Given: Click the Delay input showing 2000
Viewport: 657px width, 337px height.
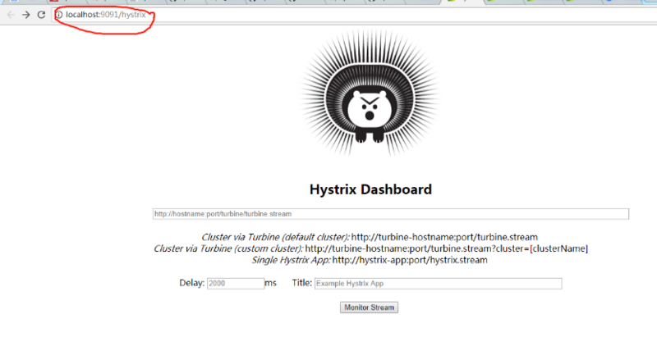Looking at the screenshot, I should click(x=236, y=284).
